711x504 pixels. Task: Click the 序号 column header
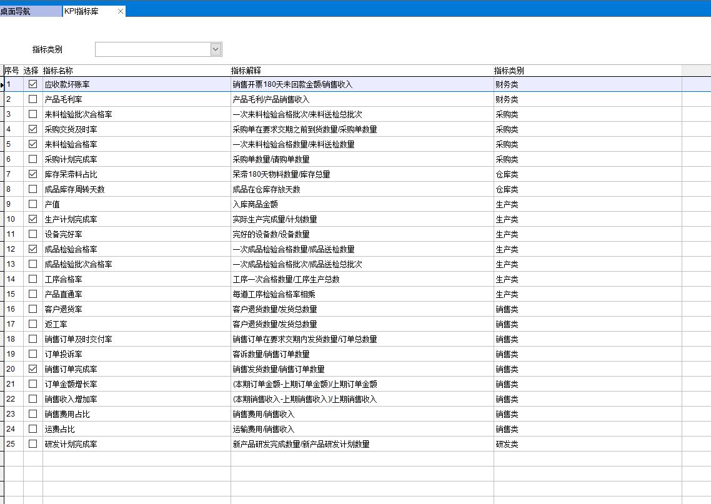[13, 71]
